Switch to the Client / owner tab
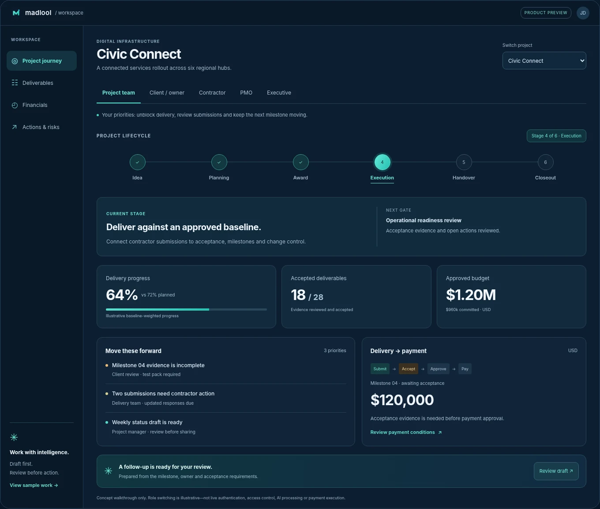 coord(167,93)
